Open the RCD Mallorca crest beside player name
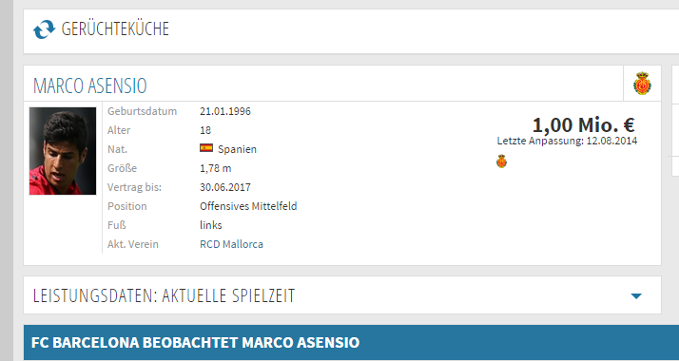This screenshot has height=361, width=679. click(x=642, y=83)
